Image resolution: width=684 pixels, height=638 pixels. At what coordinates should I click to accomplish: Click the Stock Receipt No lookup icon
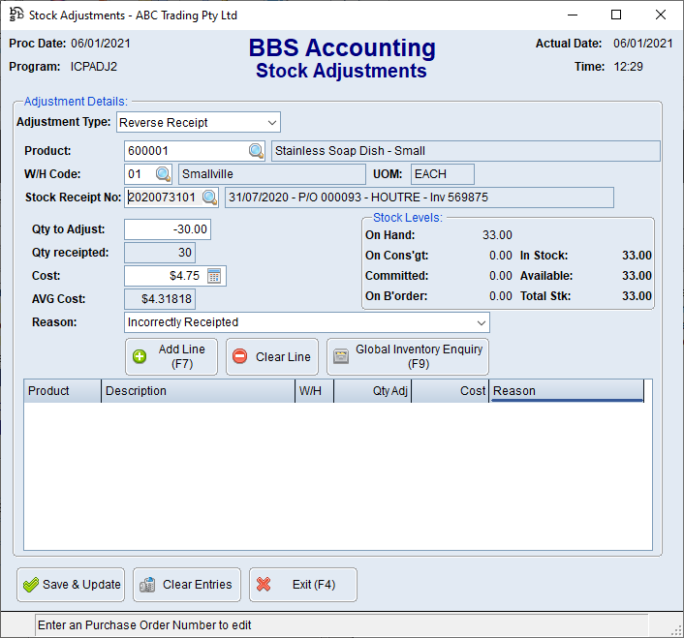click(x=209, y=197)
